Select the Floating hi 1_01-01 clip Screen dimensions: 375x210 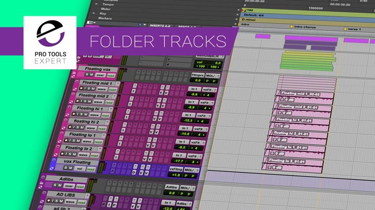300,123
